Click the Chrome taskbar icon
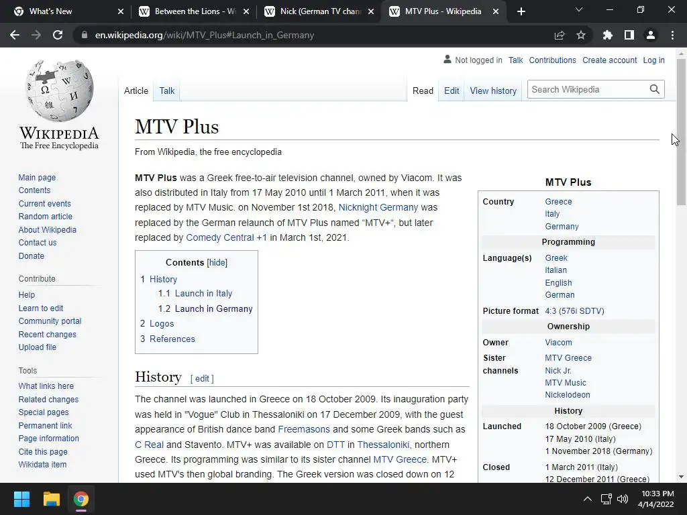687x515 pixels. click(x=81, y=499)
